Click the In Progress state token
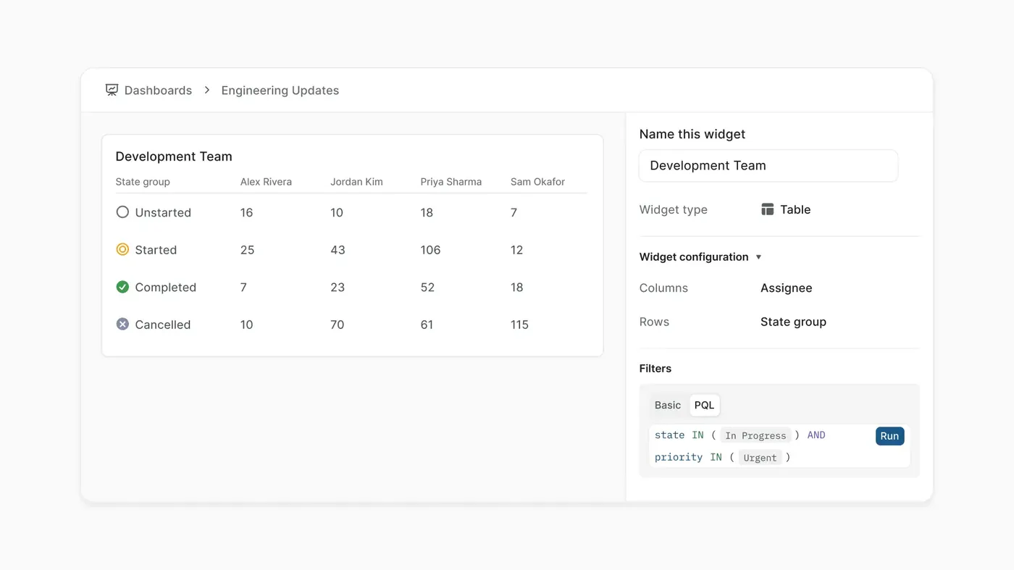The height and width of the screenshot is (570, 1014). coord(755,435)
